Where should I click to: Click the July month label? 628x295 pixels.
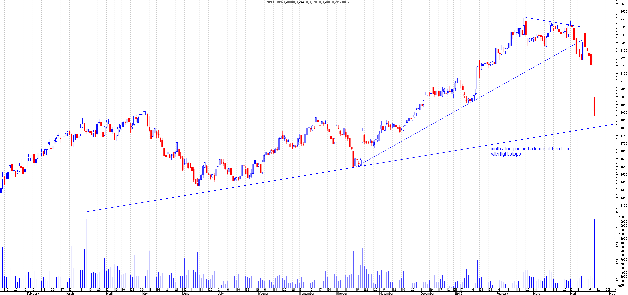pyautogui.click(x=220, y=293)
